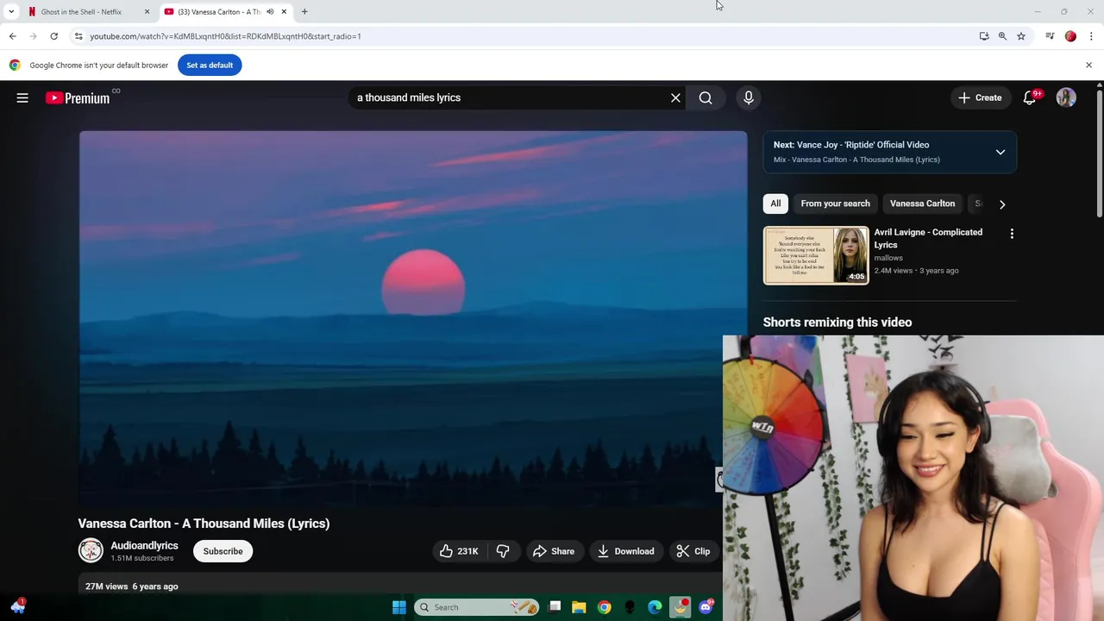Open more options for the Complicated video

1012,234
